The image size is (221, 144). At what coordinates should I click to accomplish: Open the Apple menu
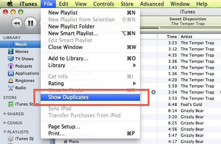click(10, 4)
